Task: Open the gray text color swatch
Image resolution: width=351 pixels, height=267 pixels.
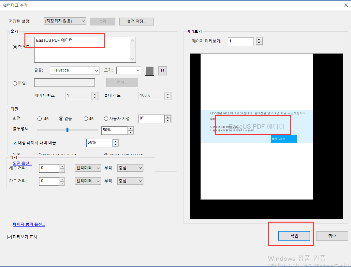Action: [x=150, y=71]
